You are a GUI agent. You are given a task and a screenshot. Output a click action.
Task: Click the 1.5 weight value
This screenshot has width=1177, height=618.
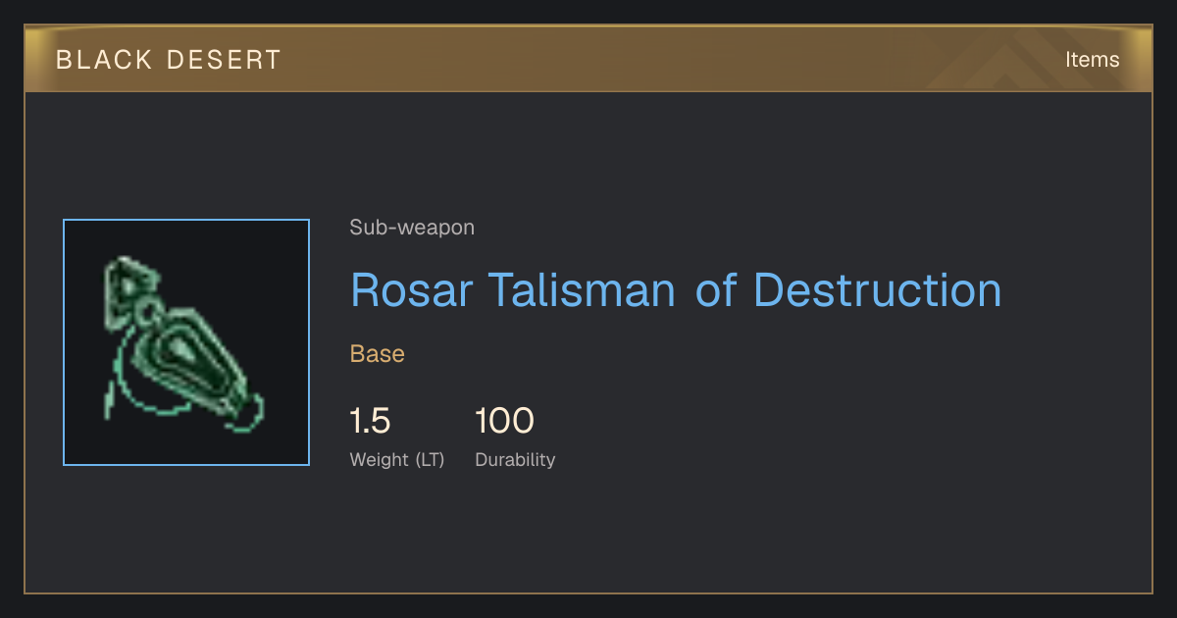pyautogui.click(x=371, y=422)
